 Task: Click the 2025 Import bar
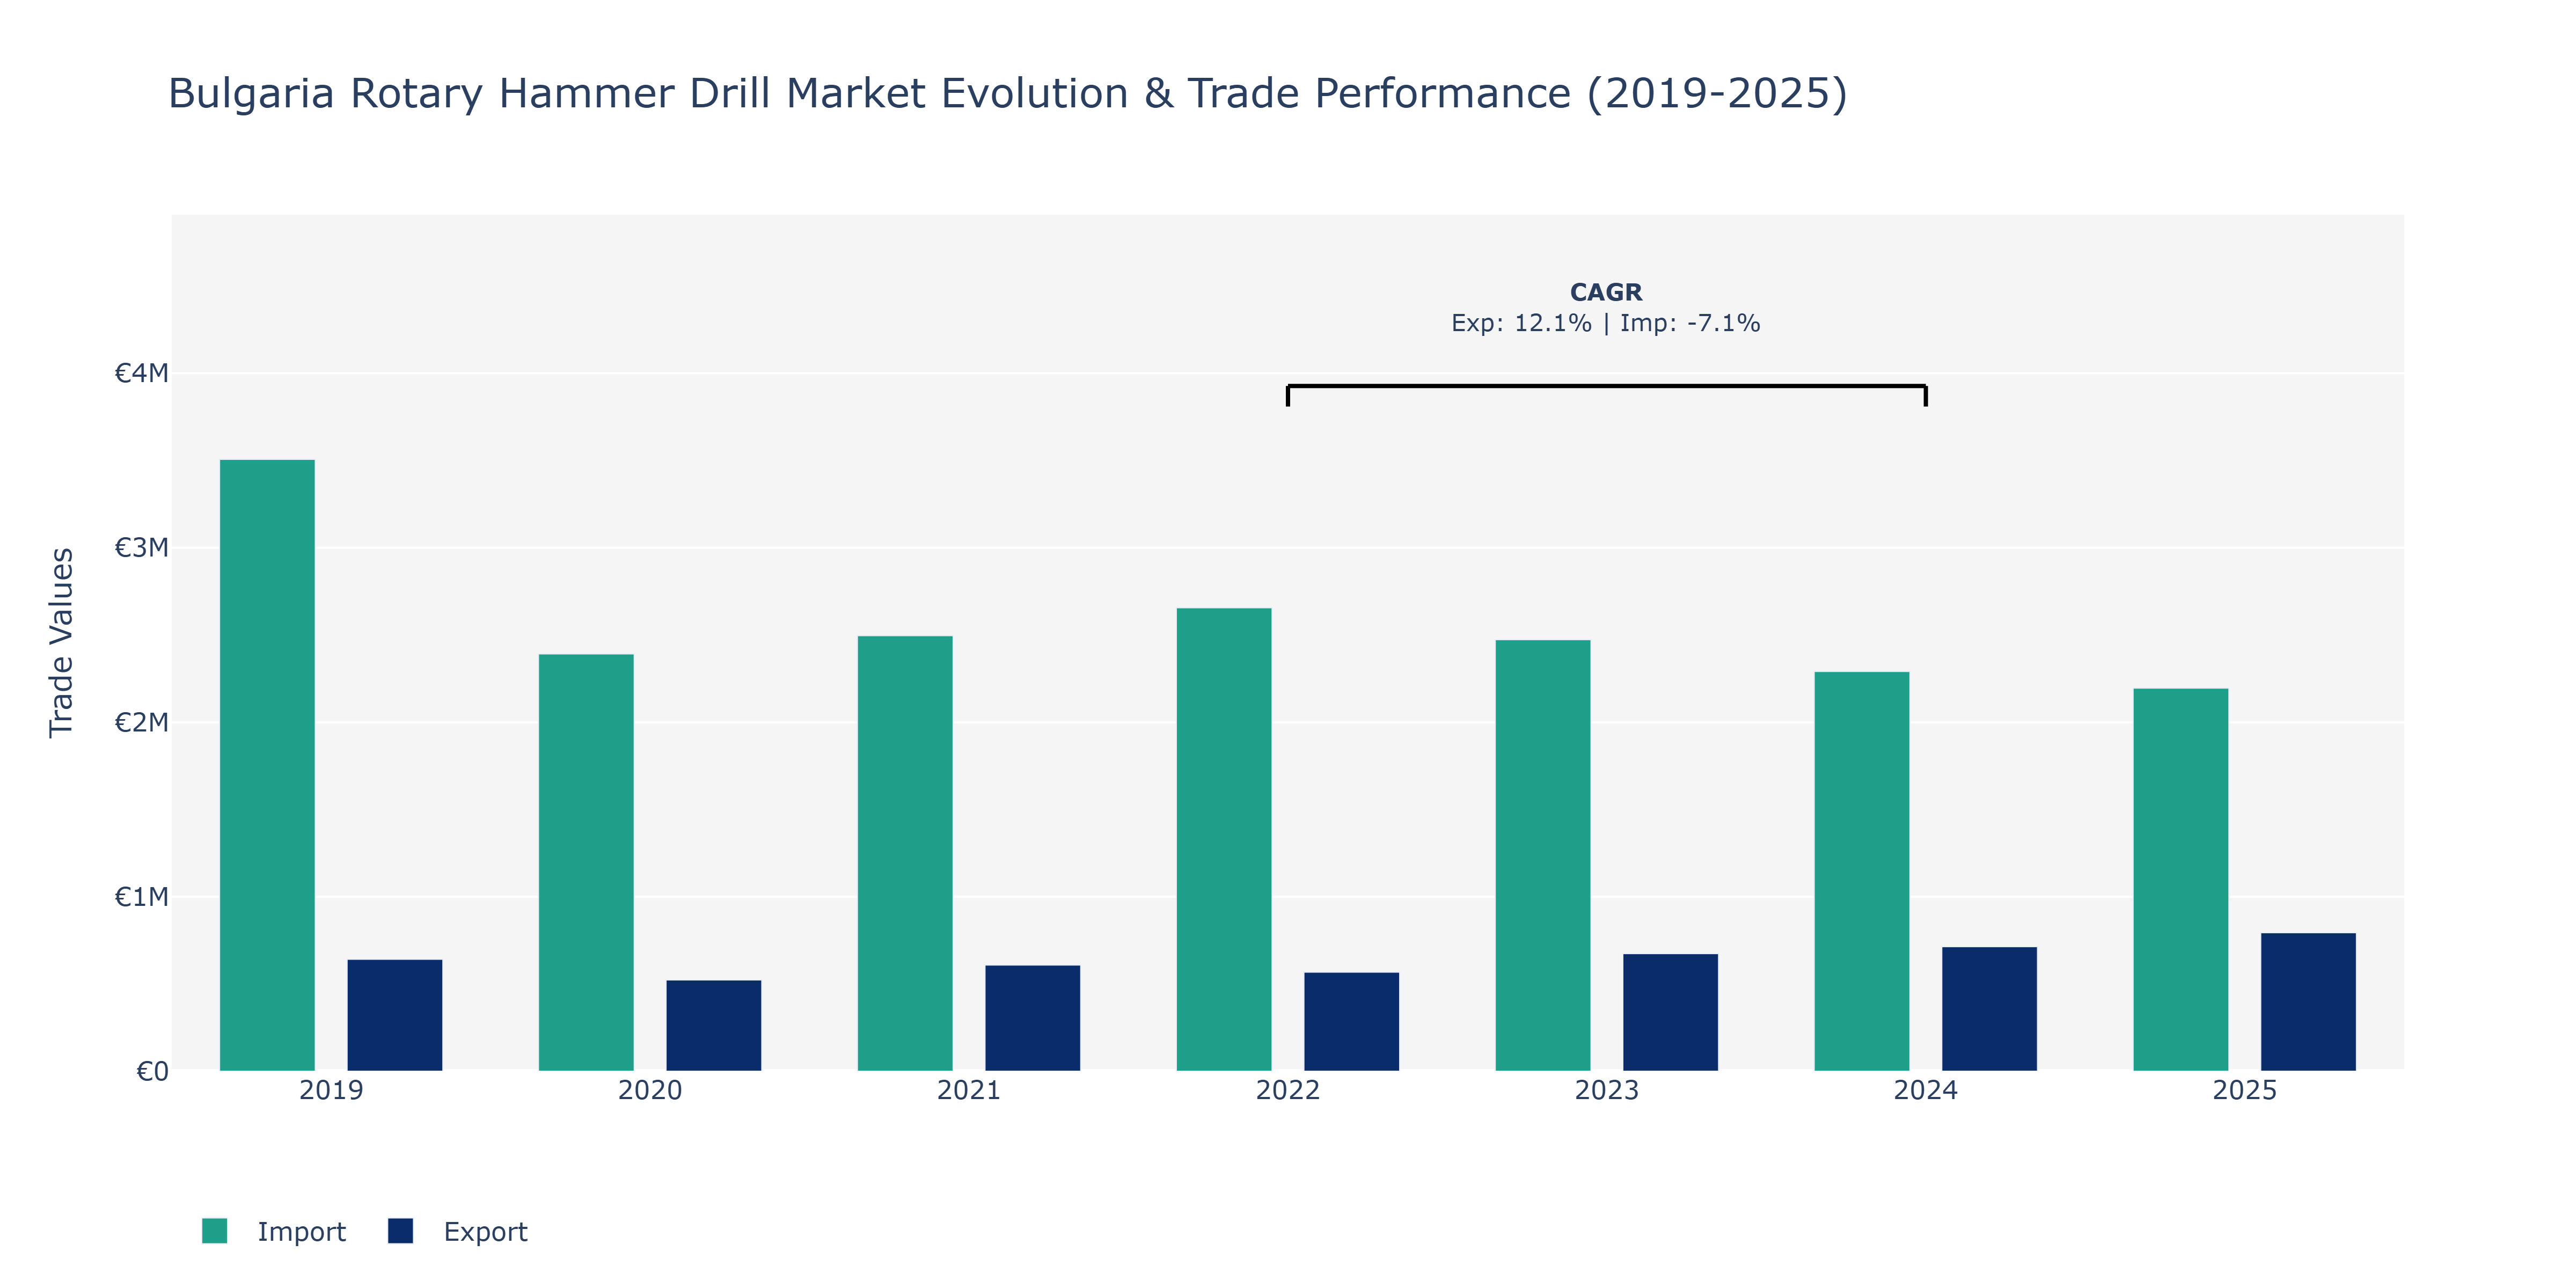click(2181, 879)
